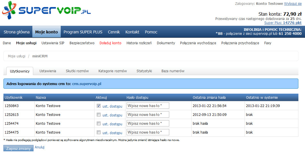This screenshot has width=305, height=155.
Task: Switch to the Ustawienia tab
Action: pos(48,71)
